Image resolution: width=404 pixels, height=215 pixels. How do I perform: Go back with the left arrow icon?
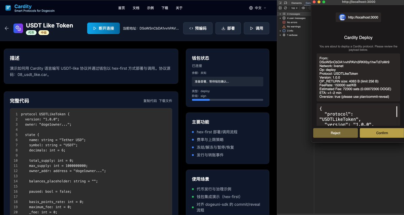(x=7, y=28)
